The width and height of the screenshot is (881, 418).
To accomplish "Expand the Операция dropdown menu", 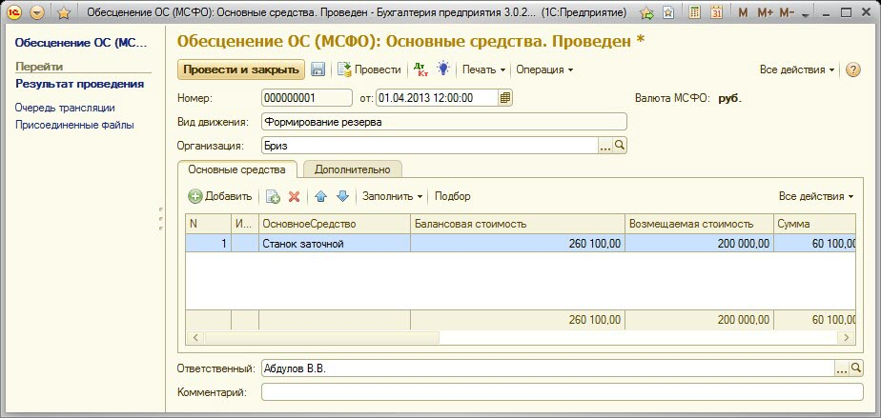I will (x=544, y=70).
